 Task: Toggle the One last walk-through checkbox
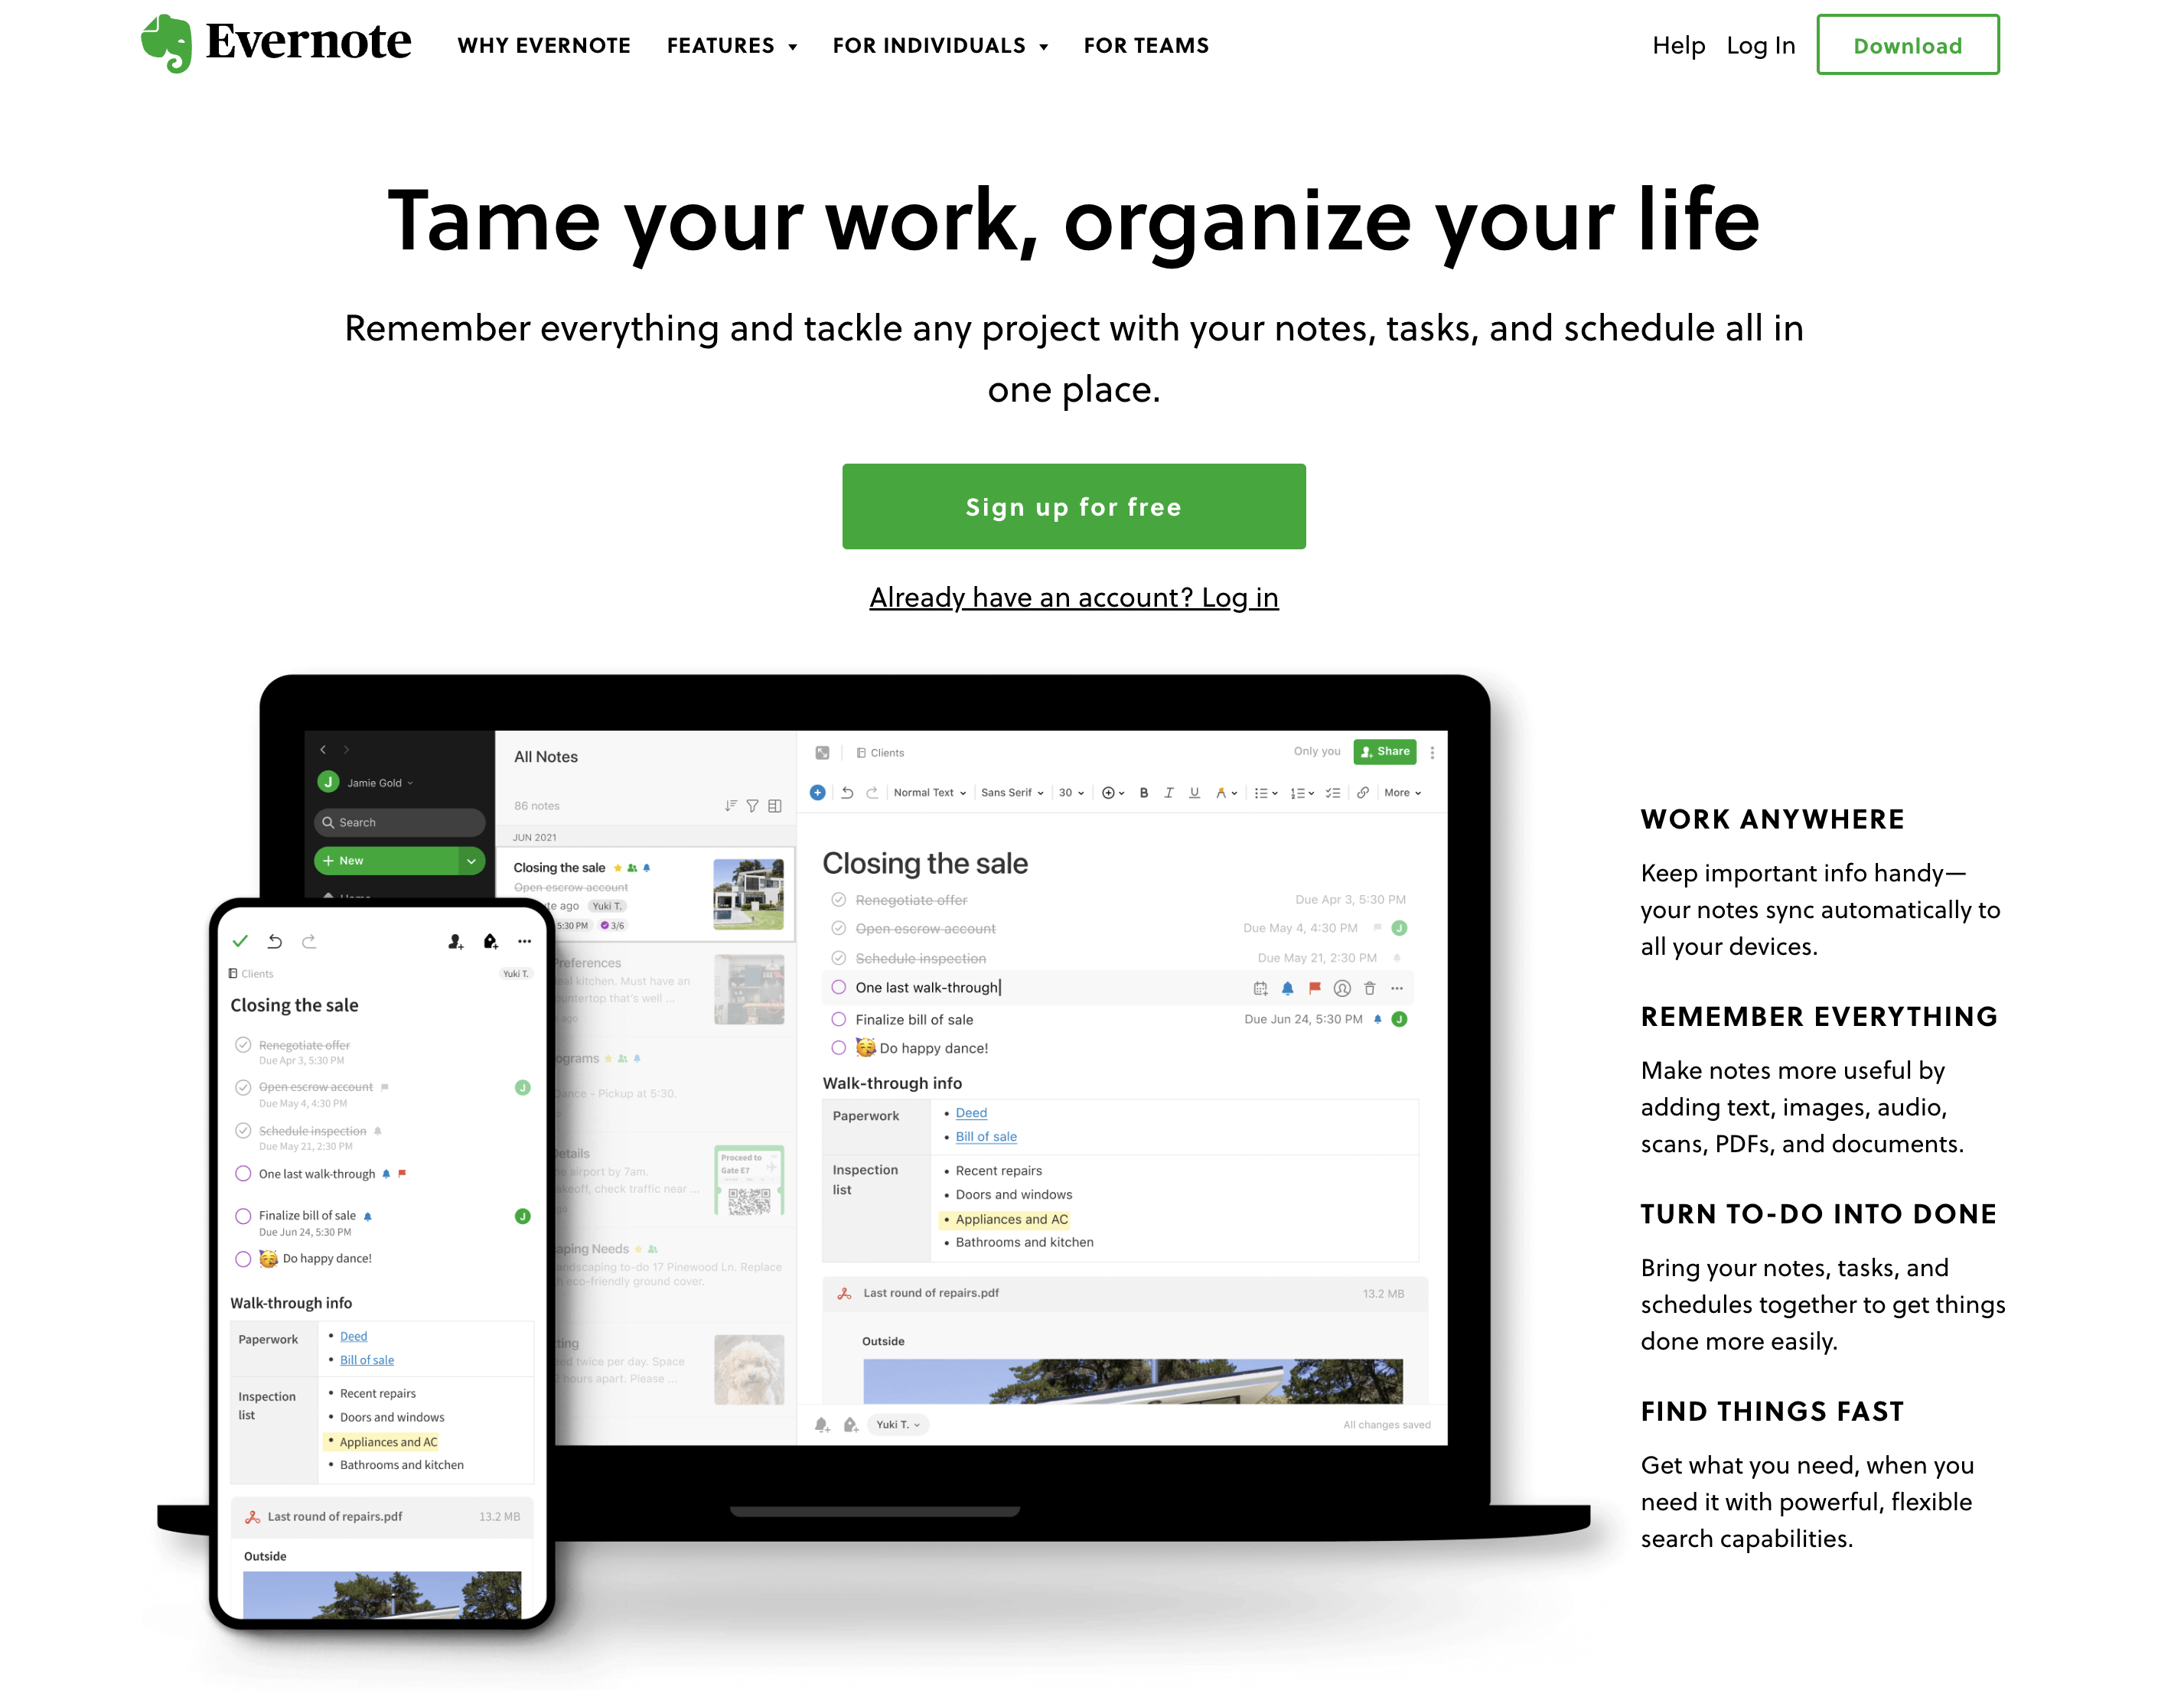coord(840,988)
